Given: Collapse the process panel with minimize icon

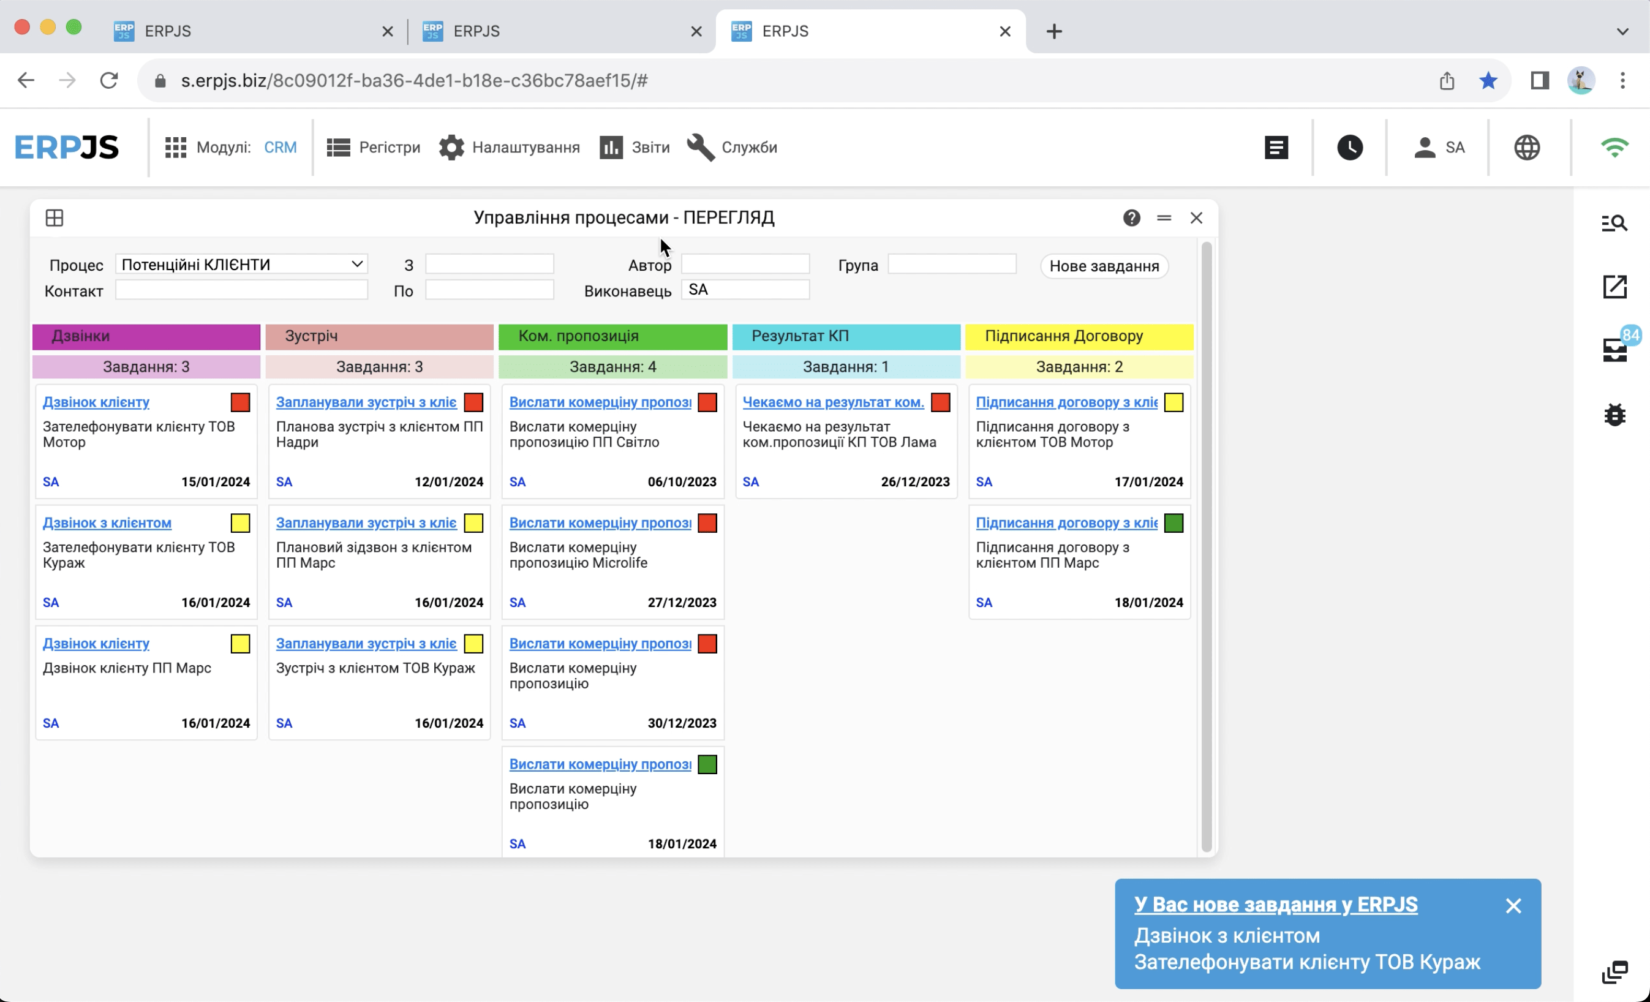Looking at the screenshot, I should coord(1164,217).
